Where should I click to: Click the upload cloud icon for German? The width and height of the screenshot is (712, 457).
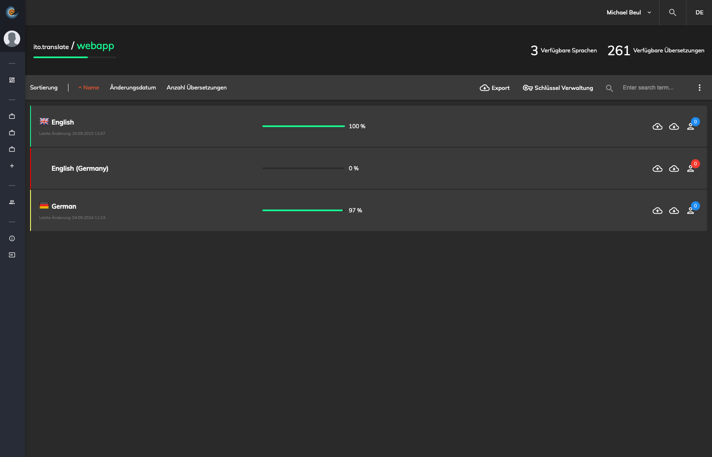click(x=658, y=211)
